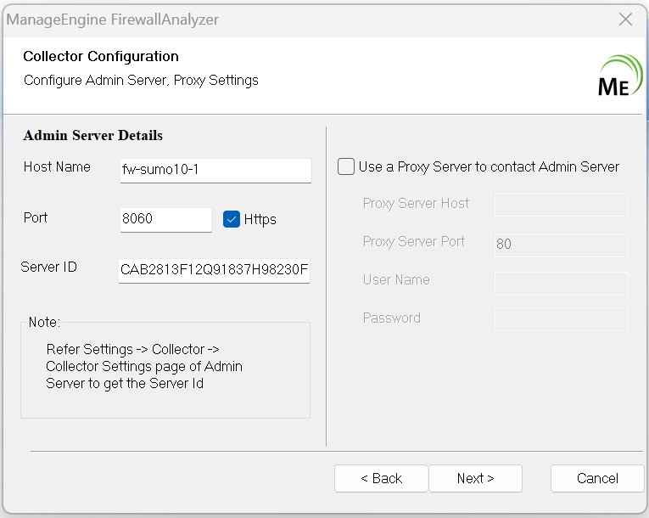Proceed by pressing the Next button
Image resolution: width=649 pixels, height=518 pixels.
[475, 478]
